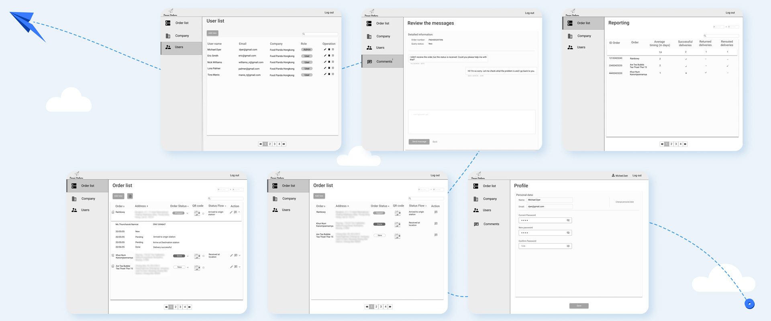771x321 pixels.
Task: Open Rainbowy QR code thumbnail, collapsed Order list
Action: 398,213
